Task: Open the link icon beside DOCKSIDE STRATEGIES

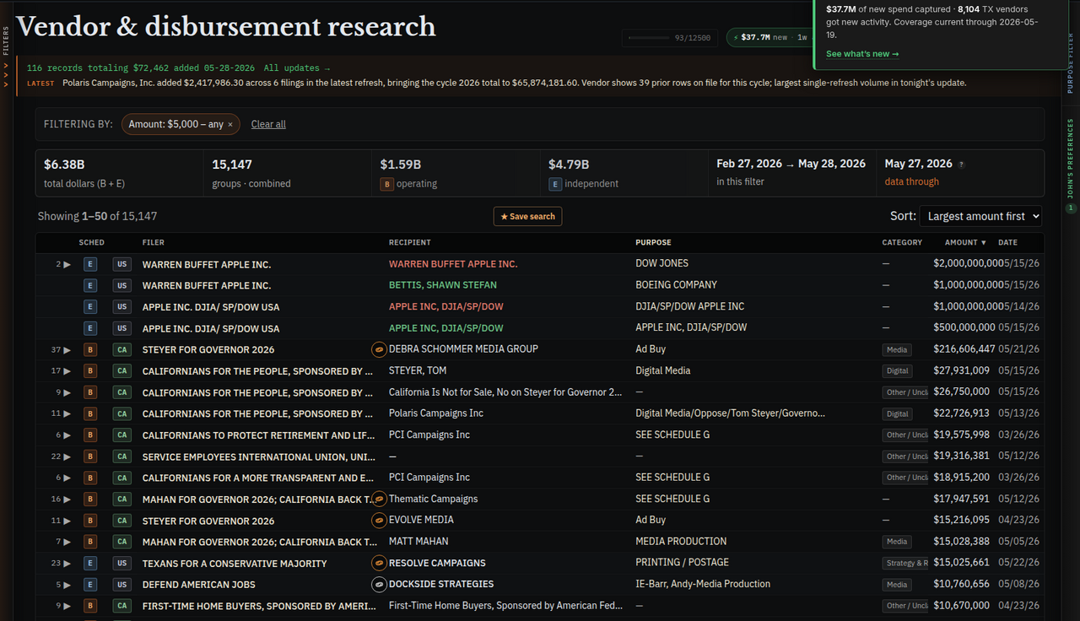Action: pos(380,585)
